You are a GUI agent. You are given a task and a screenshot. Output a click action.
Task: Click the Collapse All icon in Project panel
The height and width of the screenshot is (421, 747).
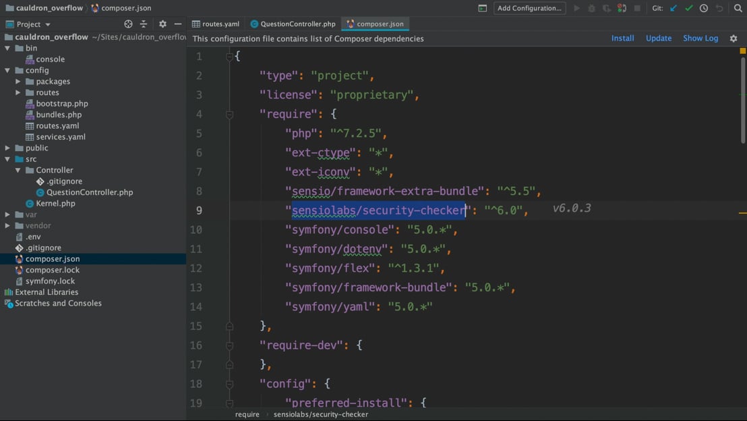pyautogui.click(x=144, y=24)
